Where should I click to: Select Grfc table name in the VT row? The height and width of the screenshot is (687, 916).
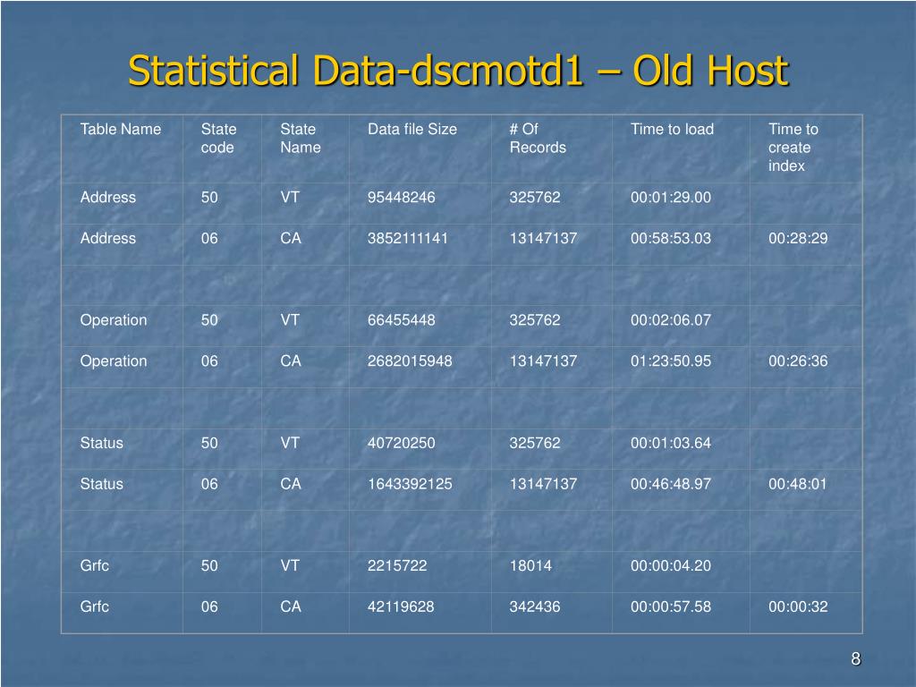[94, 565]
